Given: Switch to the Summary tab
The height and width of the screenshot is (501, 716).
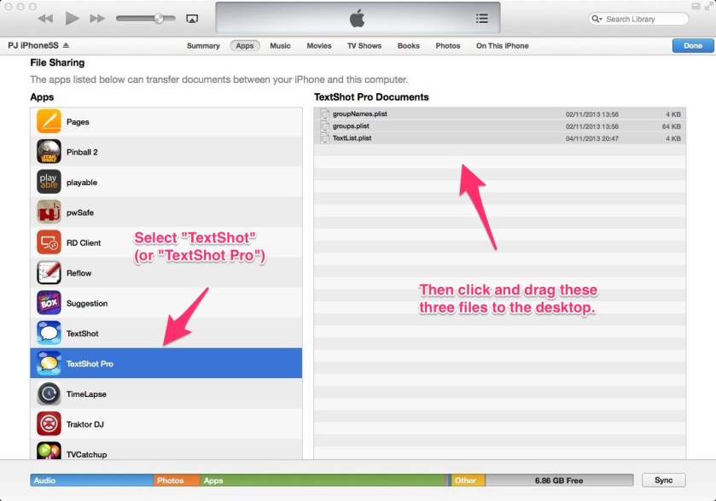Looking at the screenshot, I should 203,46.
